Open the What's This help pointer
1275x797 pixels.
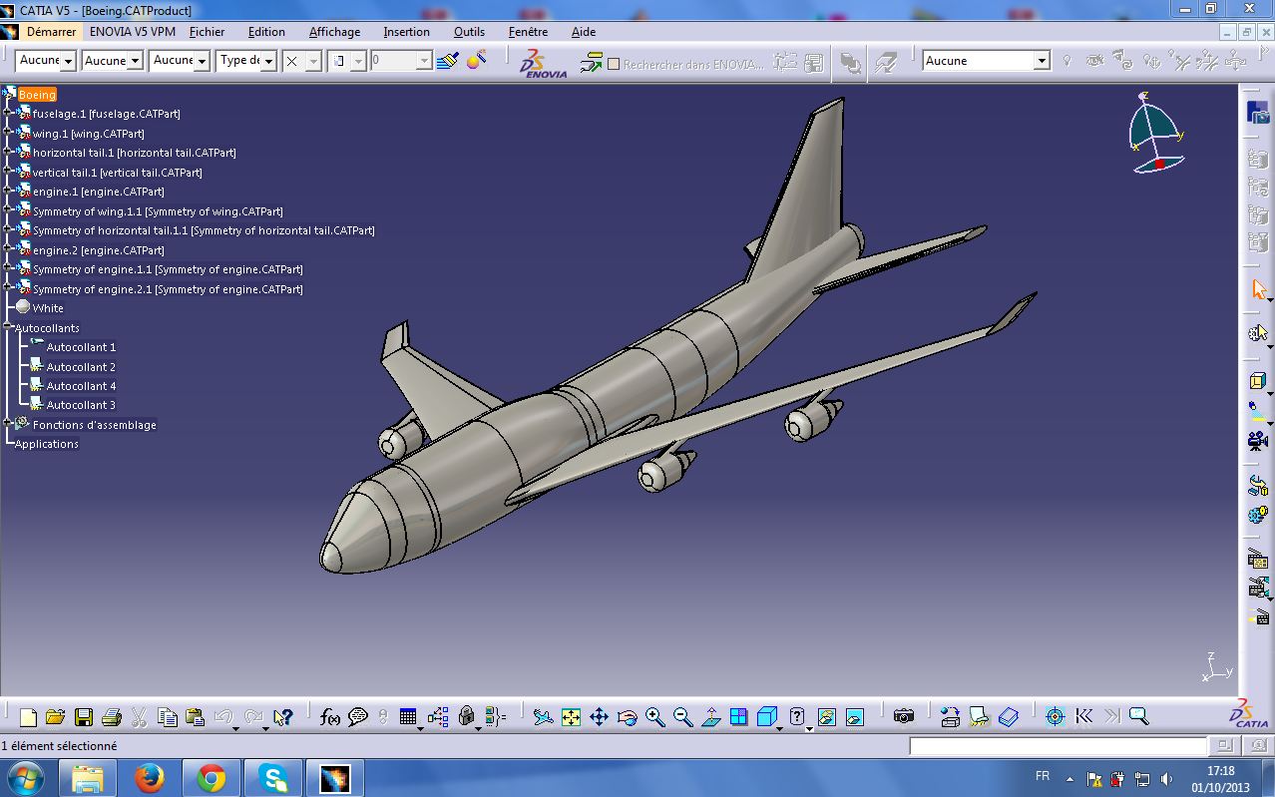click(283, 716)
